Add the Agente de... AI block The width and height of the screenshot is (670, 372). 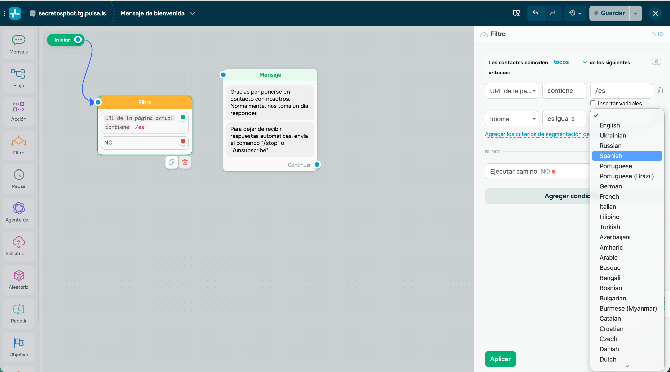click(19, 213)
